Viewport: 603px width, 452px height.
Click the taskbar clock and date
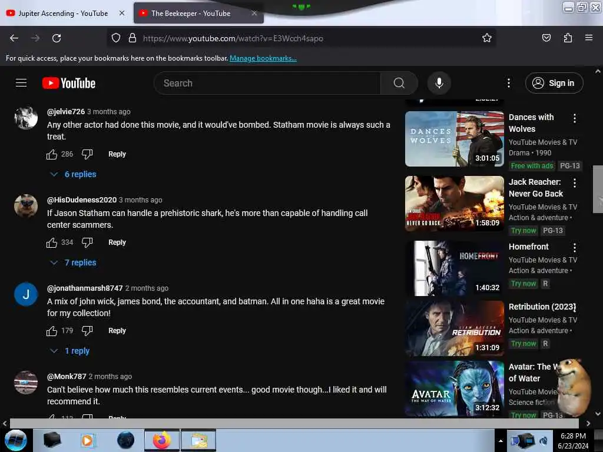click(x=573, y=441)
